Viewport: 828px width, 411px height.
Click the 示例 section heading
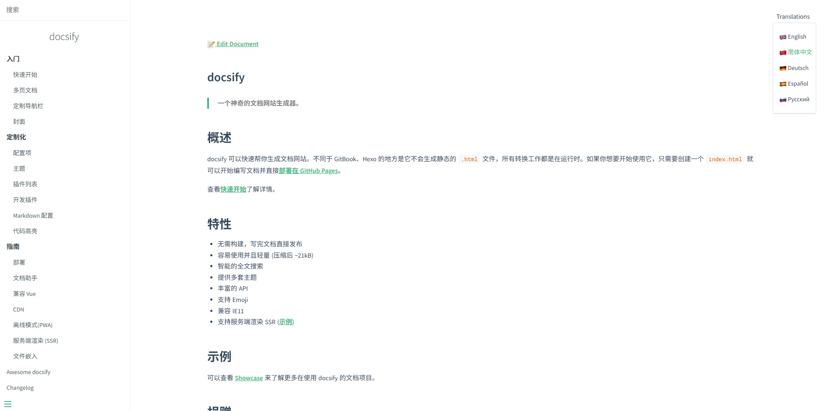pos(219,357)
